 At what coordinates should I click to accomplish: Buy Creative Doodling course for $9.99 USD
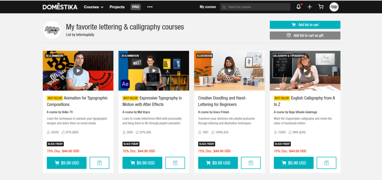[218, 163]
